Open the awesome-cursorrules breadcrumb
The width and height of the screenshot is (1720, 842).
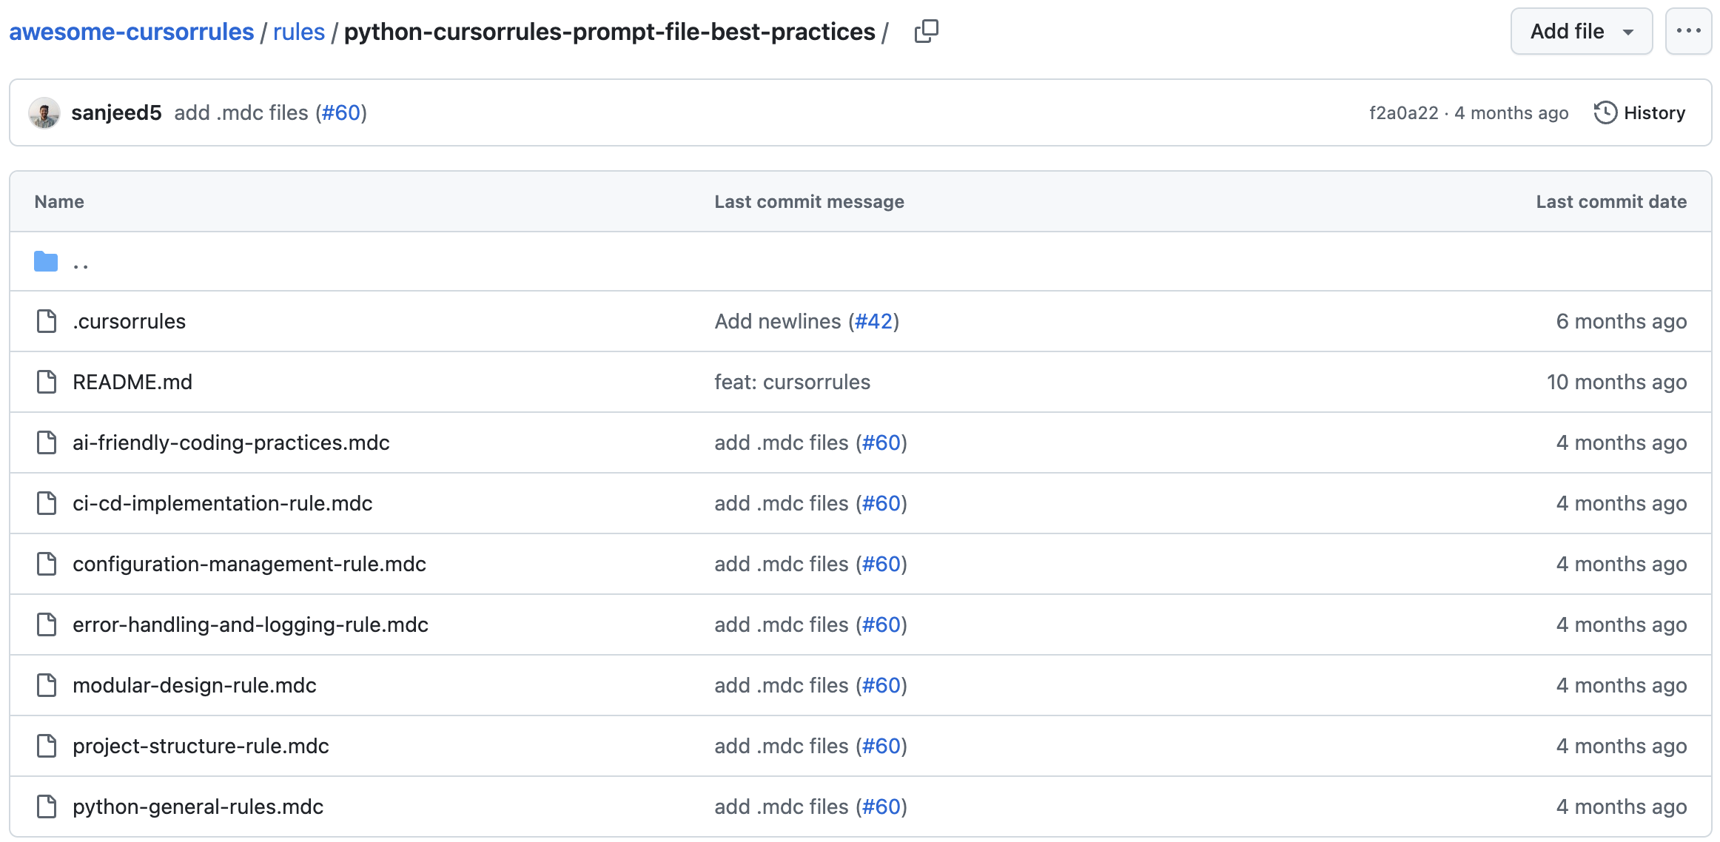[130, 31]
